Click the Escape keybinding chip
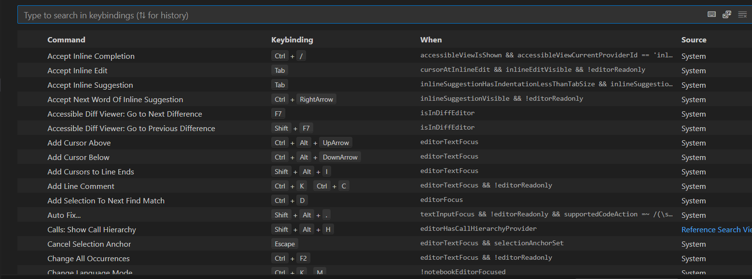This screenshot has height=279, width=752. (x=285, y=244)
